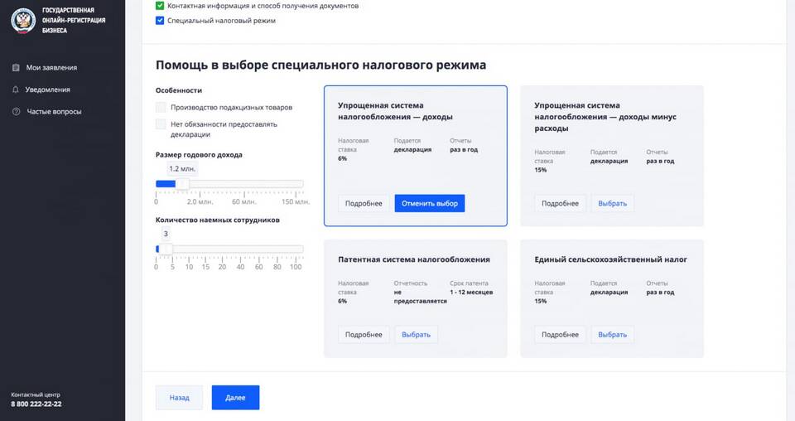Choose the Патентная система налогообложения option via Выбрать
This screenshot has width=795, height=421.
pyautogui.click(x=416, y=335)
